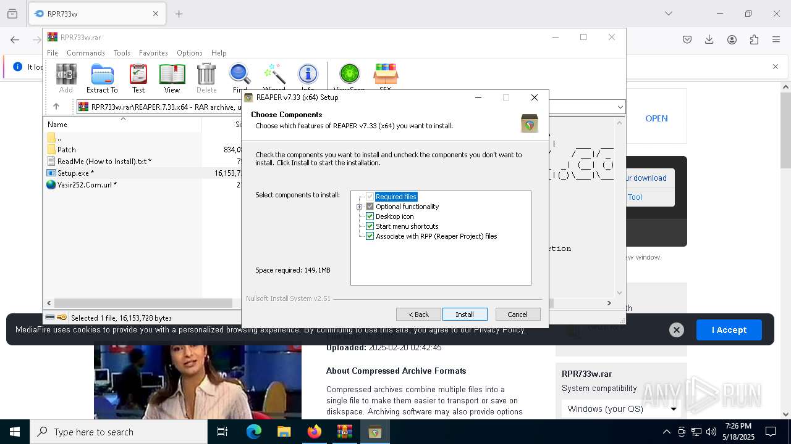This screenshot has width=791, height=444.
Task: Run the VirusScan bug icon
Action: [x=349, y=77]
